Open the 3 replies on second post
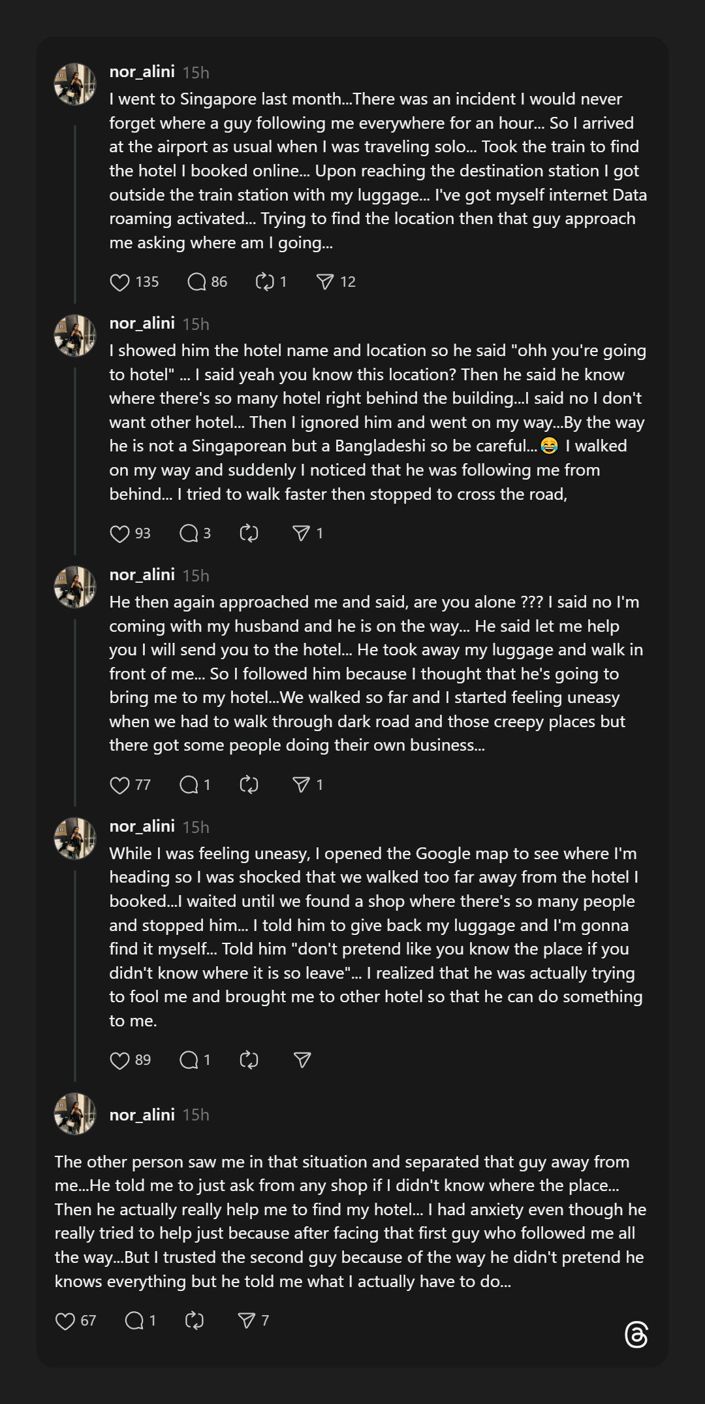 coord(189,534)
